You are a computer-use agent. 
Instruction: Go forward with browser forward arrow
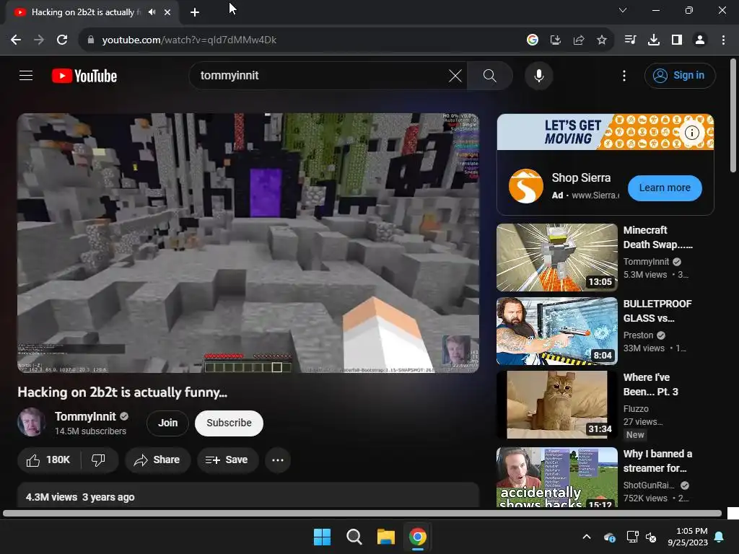click(39, 40)
